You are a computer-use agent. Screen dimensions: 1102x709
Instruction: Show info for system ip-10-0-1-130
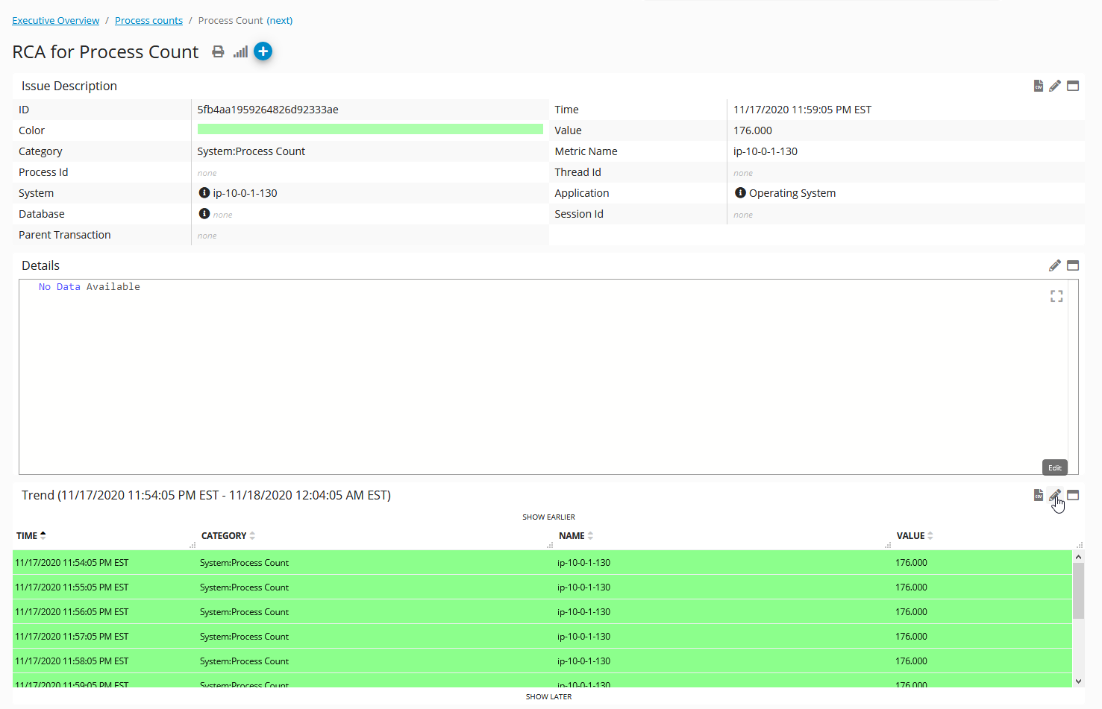coord(204,193)
